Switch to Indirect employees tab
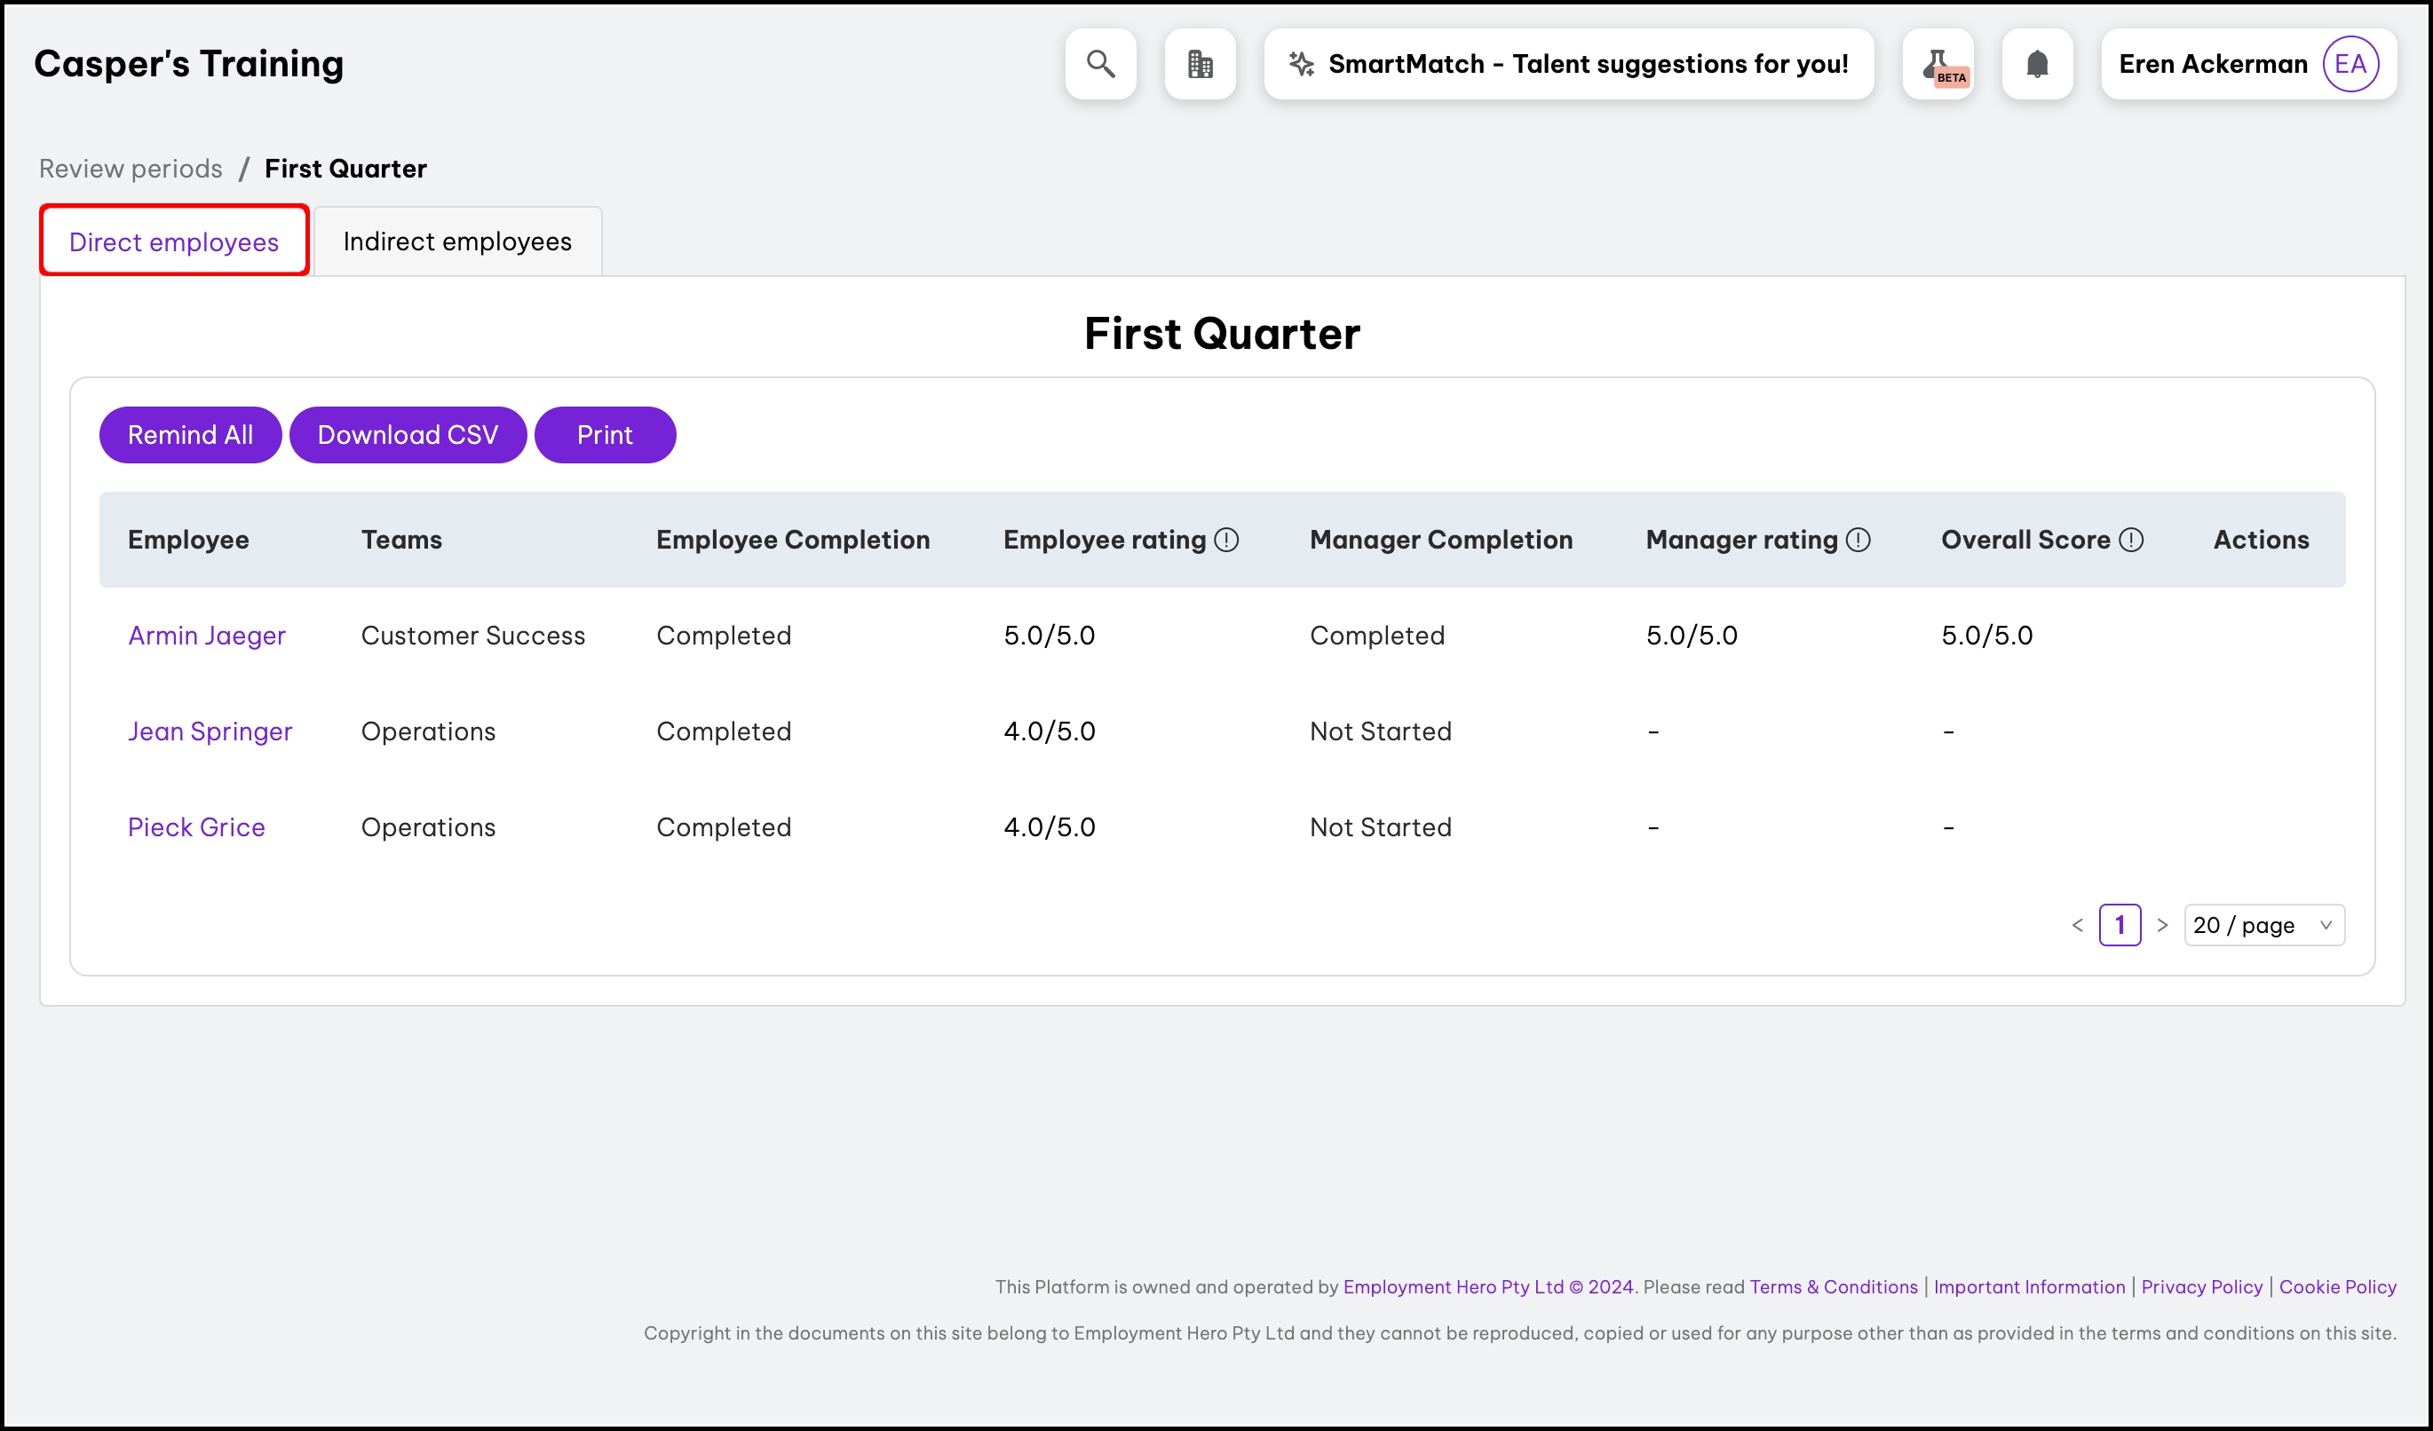 click(457, 241)
